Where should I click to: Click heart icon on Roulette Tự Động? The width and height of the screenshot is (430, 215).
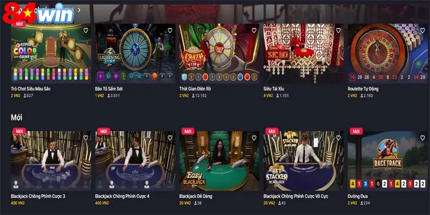coord(422,31)
